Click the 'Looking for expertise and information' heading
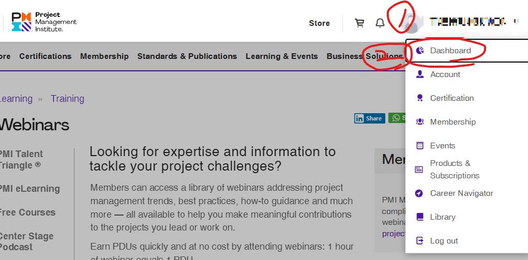Image resolution: width=528 pixels, height=260 pixels. (x=213, y=159)
